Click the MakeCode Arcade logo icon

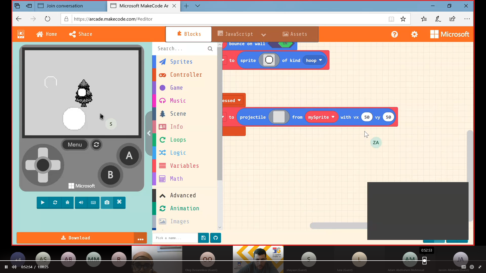21,34
